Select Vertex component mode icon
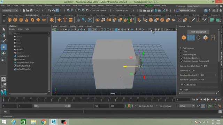 click(191, 37)
